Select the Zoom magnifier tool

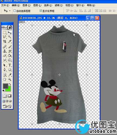(x=9, y=79)
